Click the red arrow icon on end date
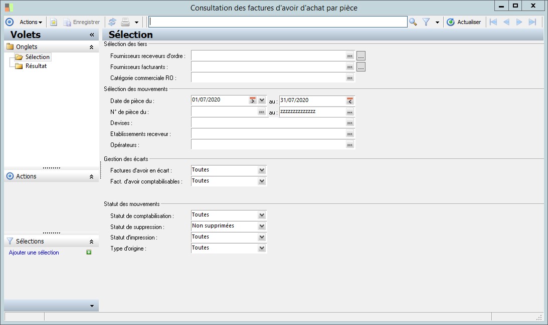The height and width of the screenshot is (325, 548). 350,100
